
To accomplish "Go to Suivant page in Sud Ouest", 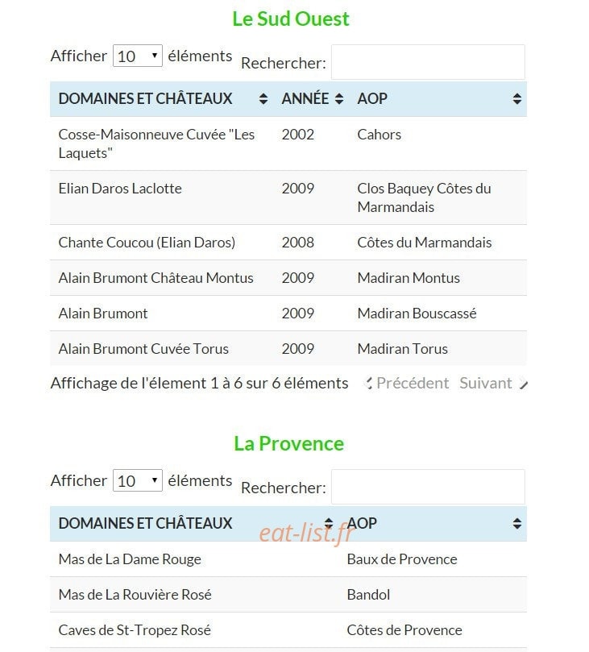I will pyautogui.click(x=486, y=383).
